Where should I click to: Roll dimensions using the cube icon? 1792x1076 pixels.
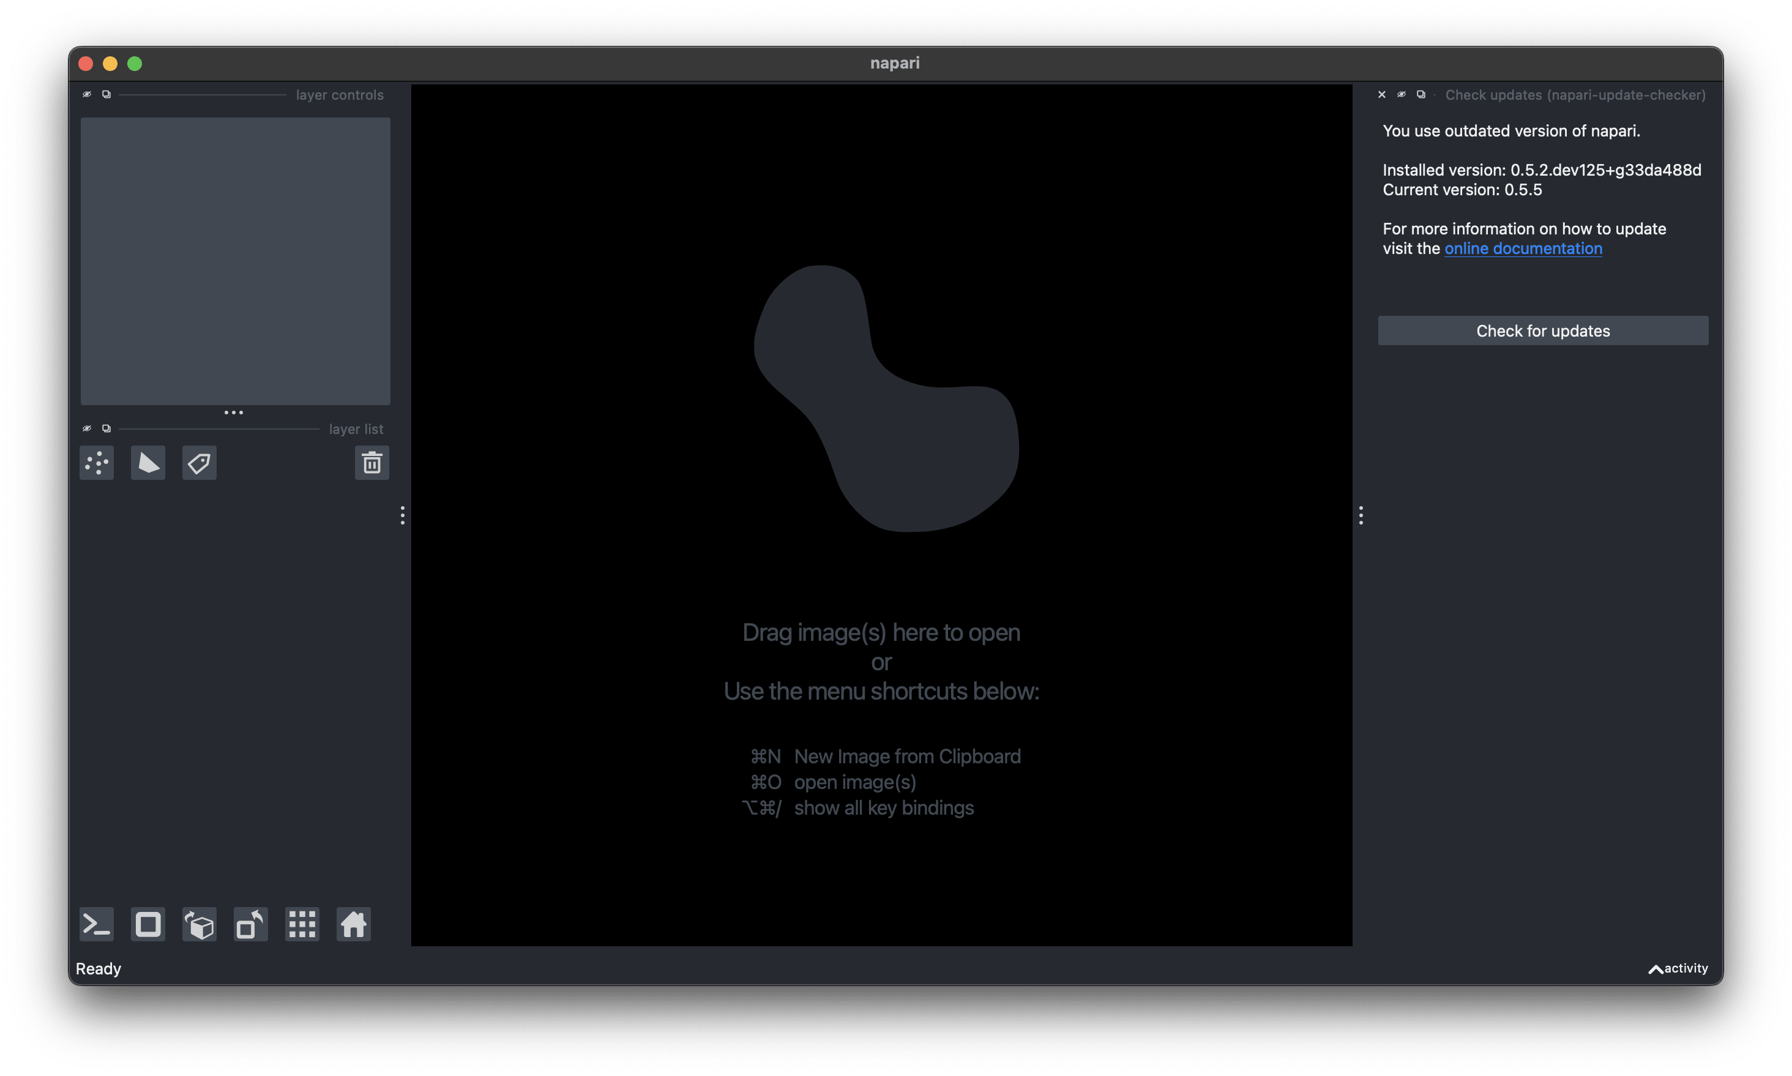tap(199, 924)
